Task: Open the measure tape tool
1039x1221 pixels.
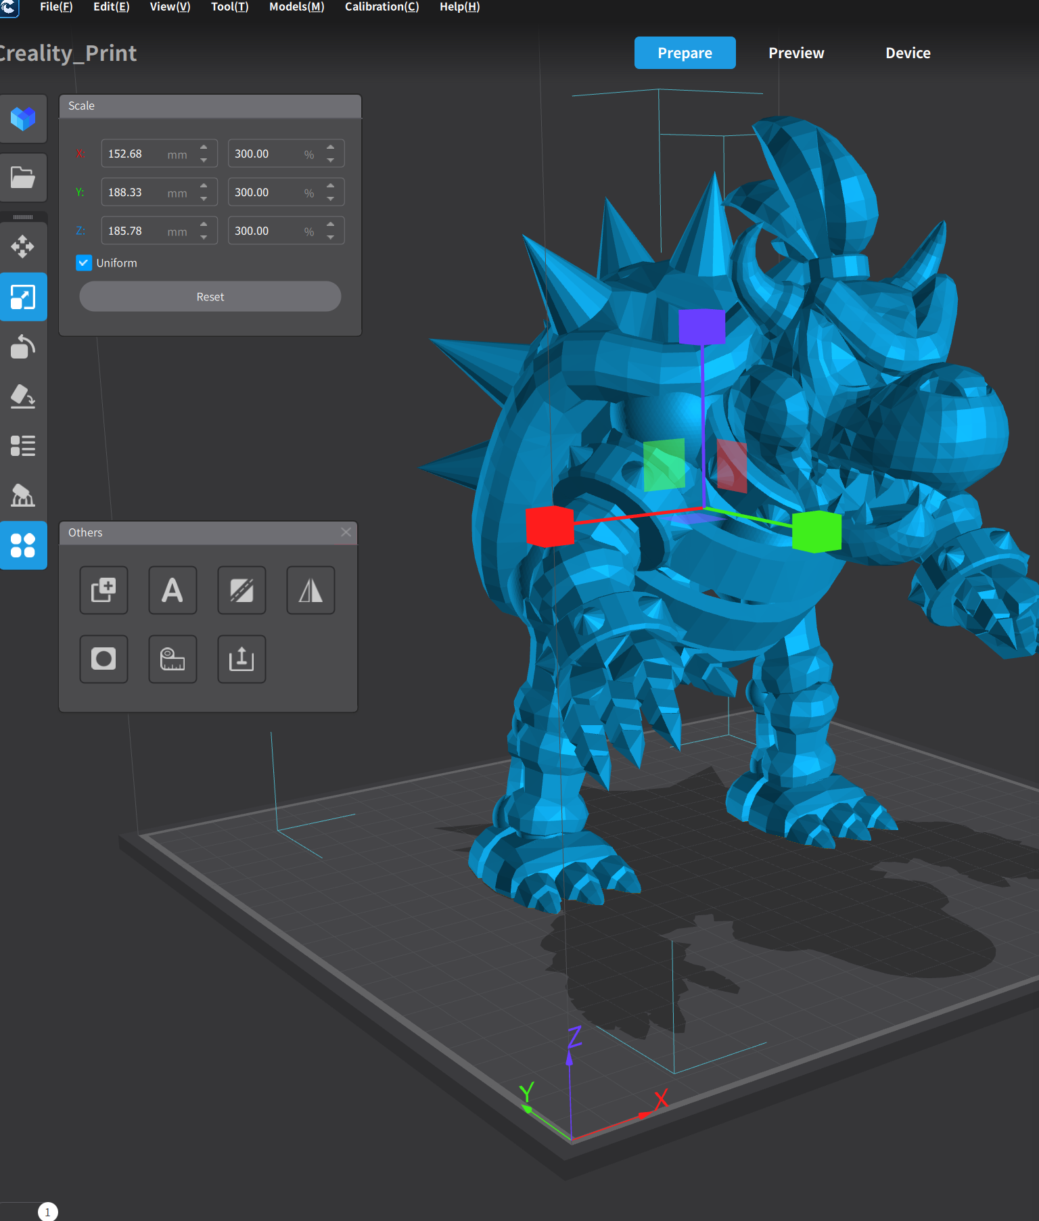Action: tap(172, 659)
